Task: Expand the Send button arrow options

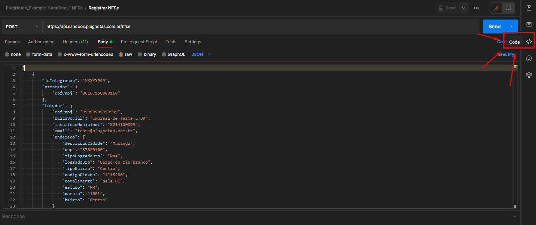Action: [512, 27]
